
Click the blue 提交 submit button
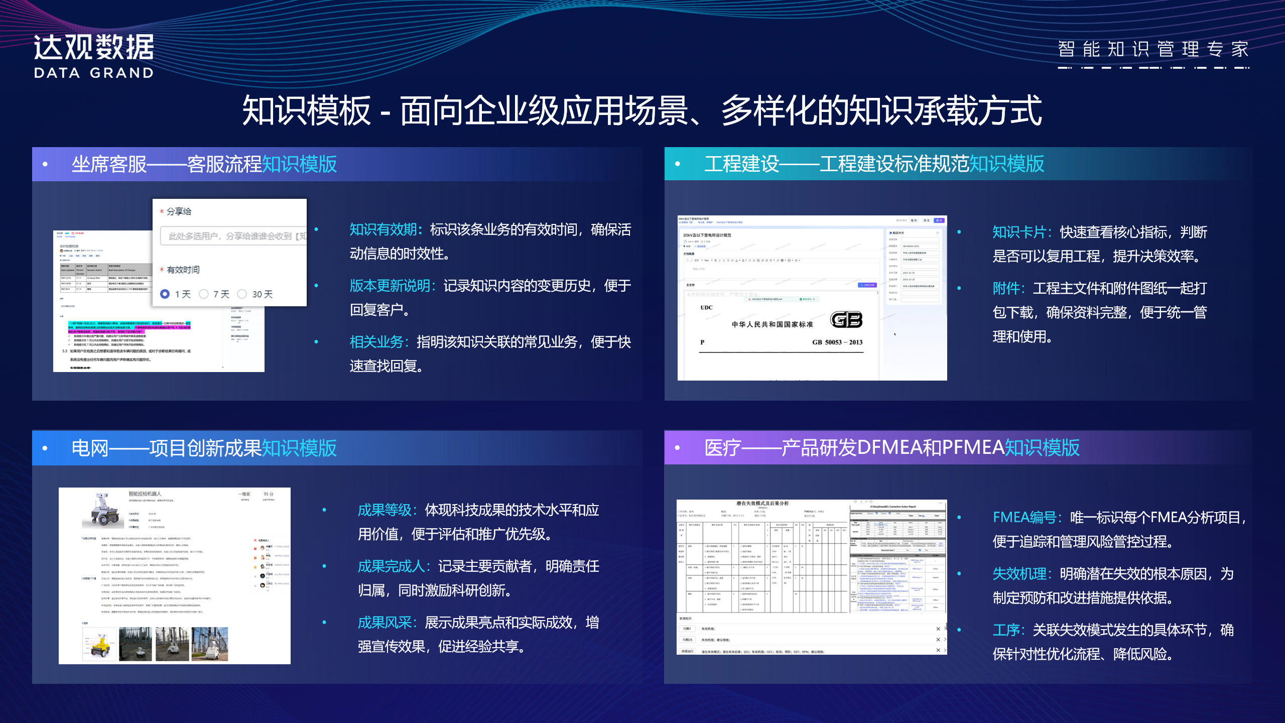(939, 220)
